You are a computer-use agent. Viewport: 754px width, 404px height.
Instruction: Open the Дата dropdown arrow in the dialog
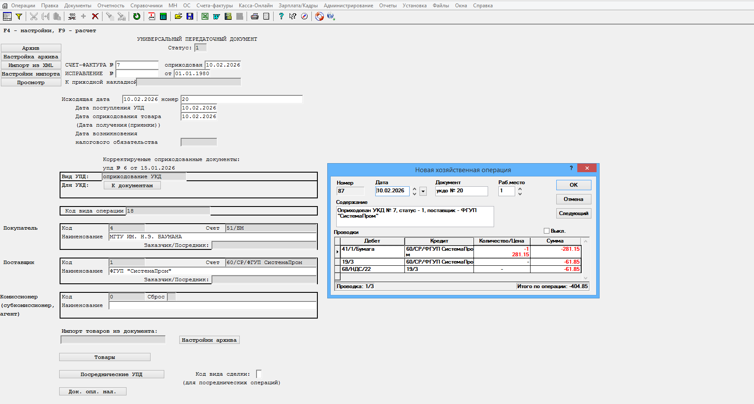(x=423, y=191)
